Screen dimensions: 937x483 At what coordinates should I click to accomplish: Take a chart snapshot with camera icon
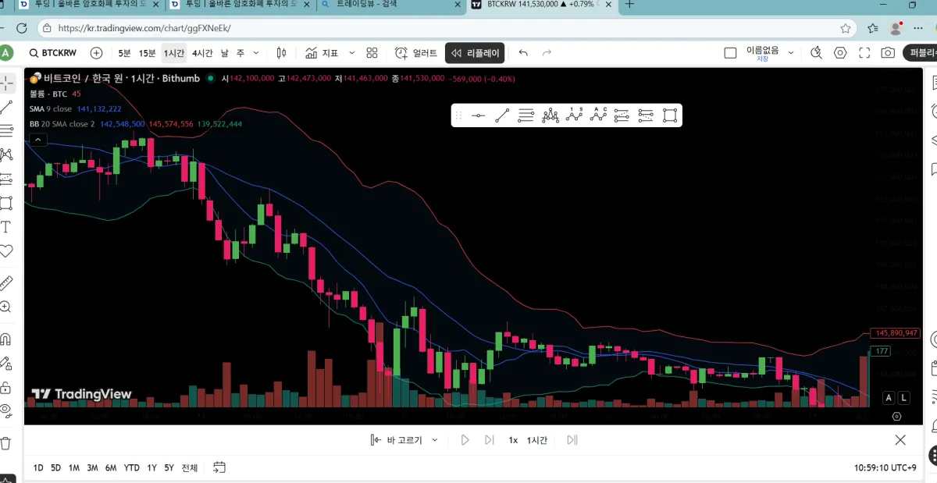point(888,53)
